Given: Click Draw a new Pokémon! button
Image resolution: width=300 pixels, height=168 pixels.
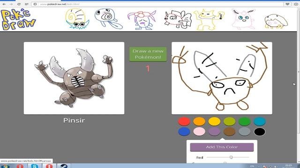Looking at the screenshot, I should click(x=148, y=54).
